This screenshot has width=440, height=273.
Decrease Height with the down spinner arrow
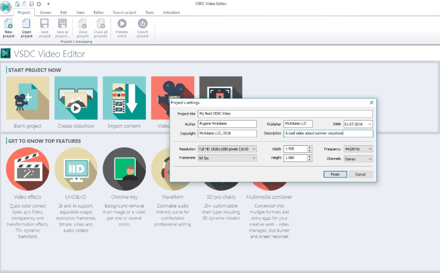(x=309, y=159)
